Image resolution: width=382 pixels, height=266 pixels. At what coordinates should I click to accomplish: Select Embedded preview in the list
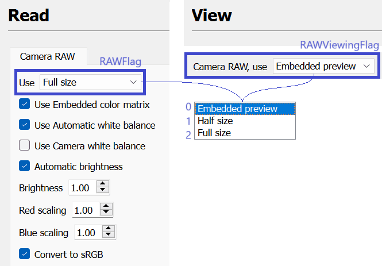pyautogui.click(x=245, y=109)
